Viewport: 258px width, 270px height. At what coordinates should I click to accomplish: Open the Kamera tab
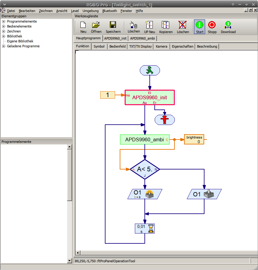161,46
